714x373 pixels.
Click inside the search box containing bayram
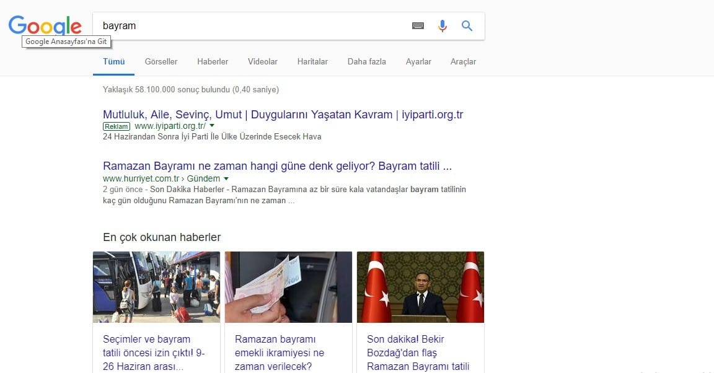[x=248, y=26]
